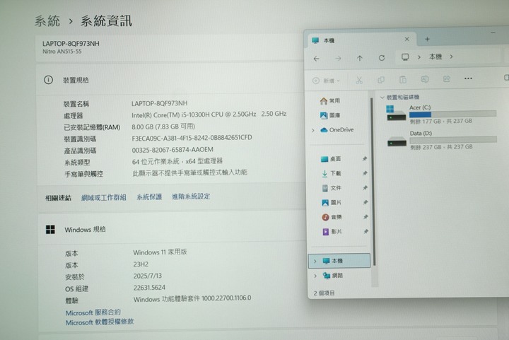This screenshot has width=509, height=340.
Task: Go up one folder level
Action: pyautogui.click(x=360, y=58)
